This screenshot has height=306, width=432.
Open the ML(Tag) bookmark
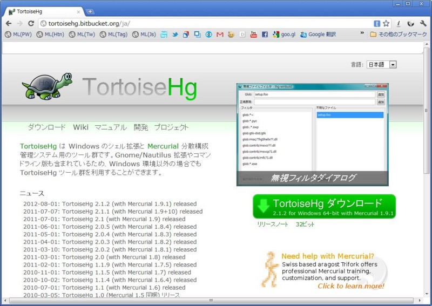coord(114,35)
